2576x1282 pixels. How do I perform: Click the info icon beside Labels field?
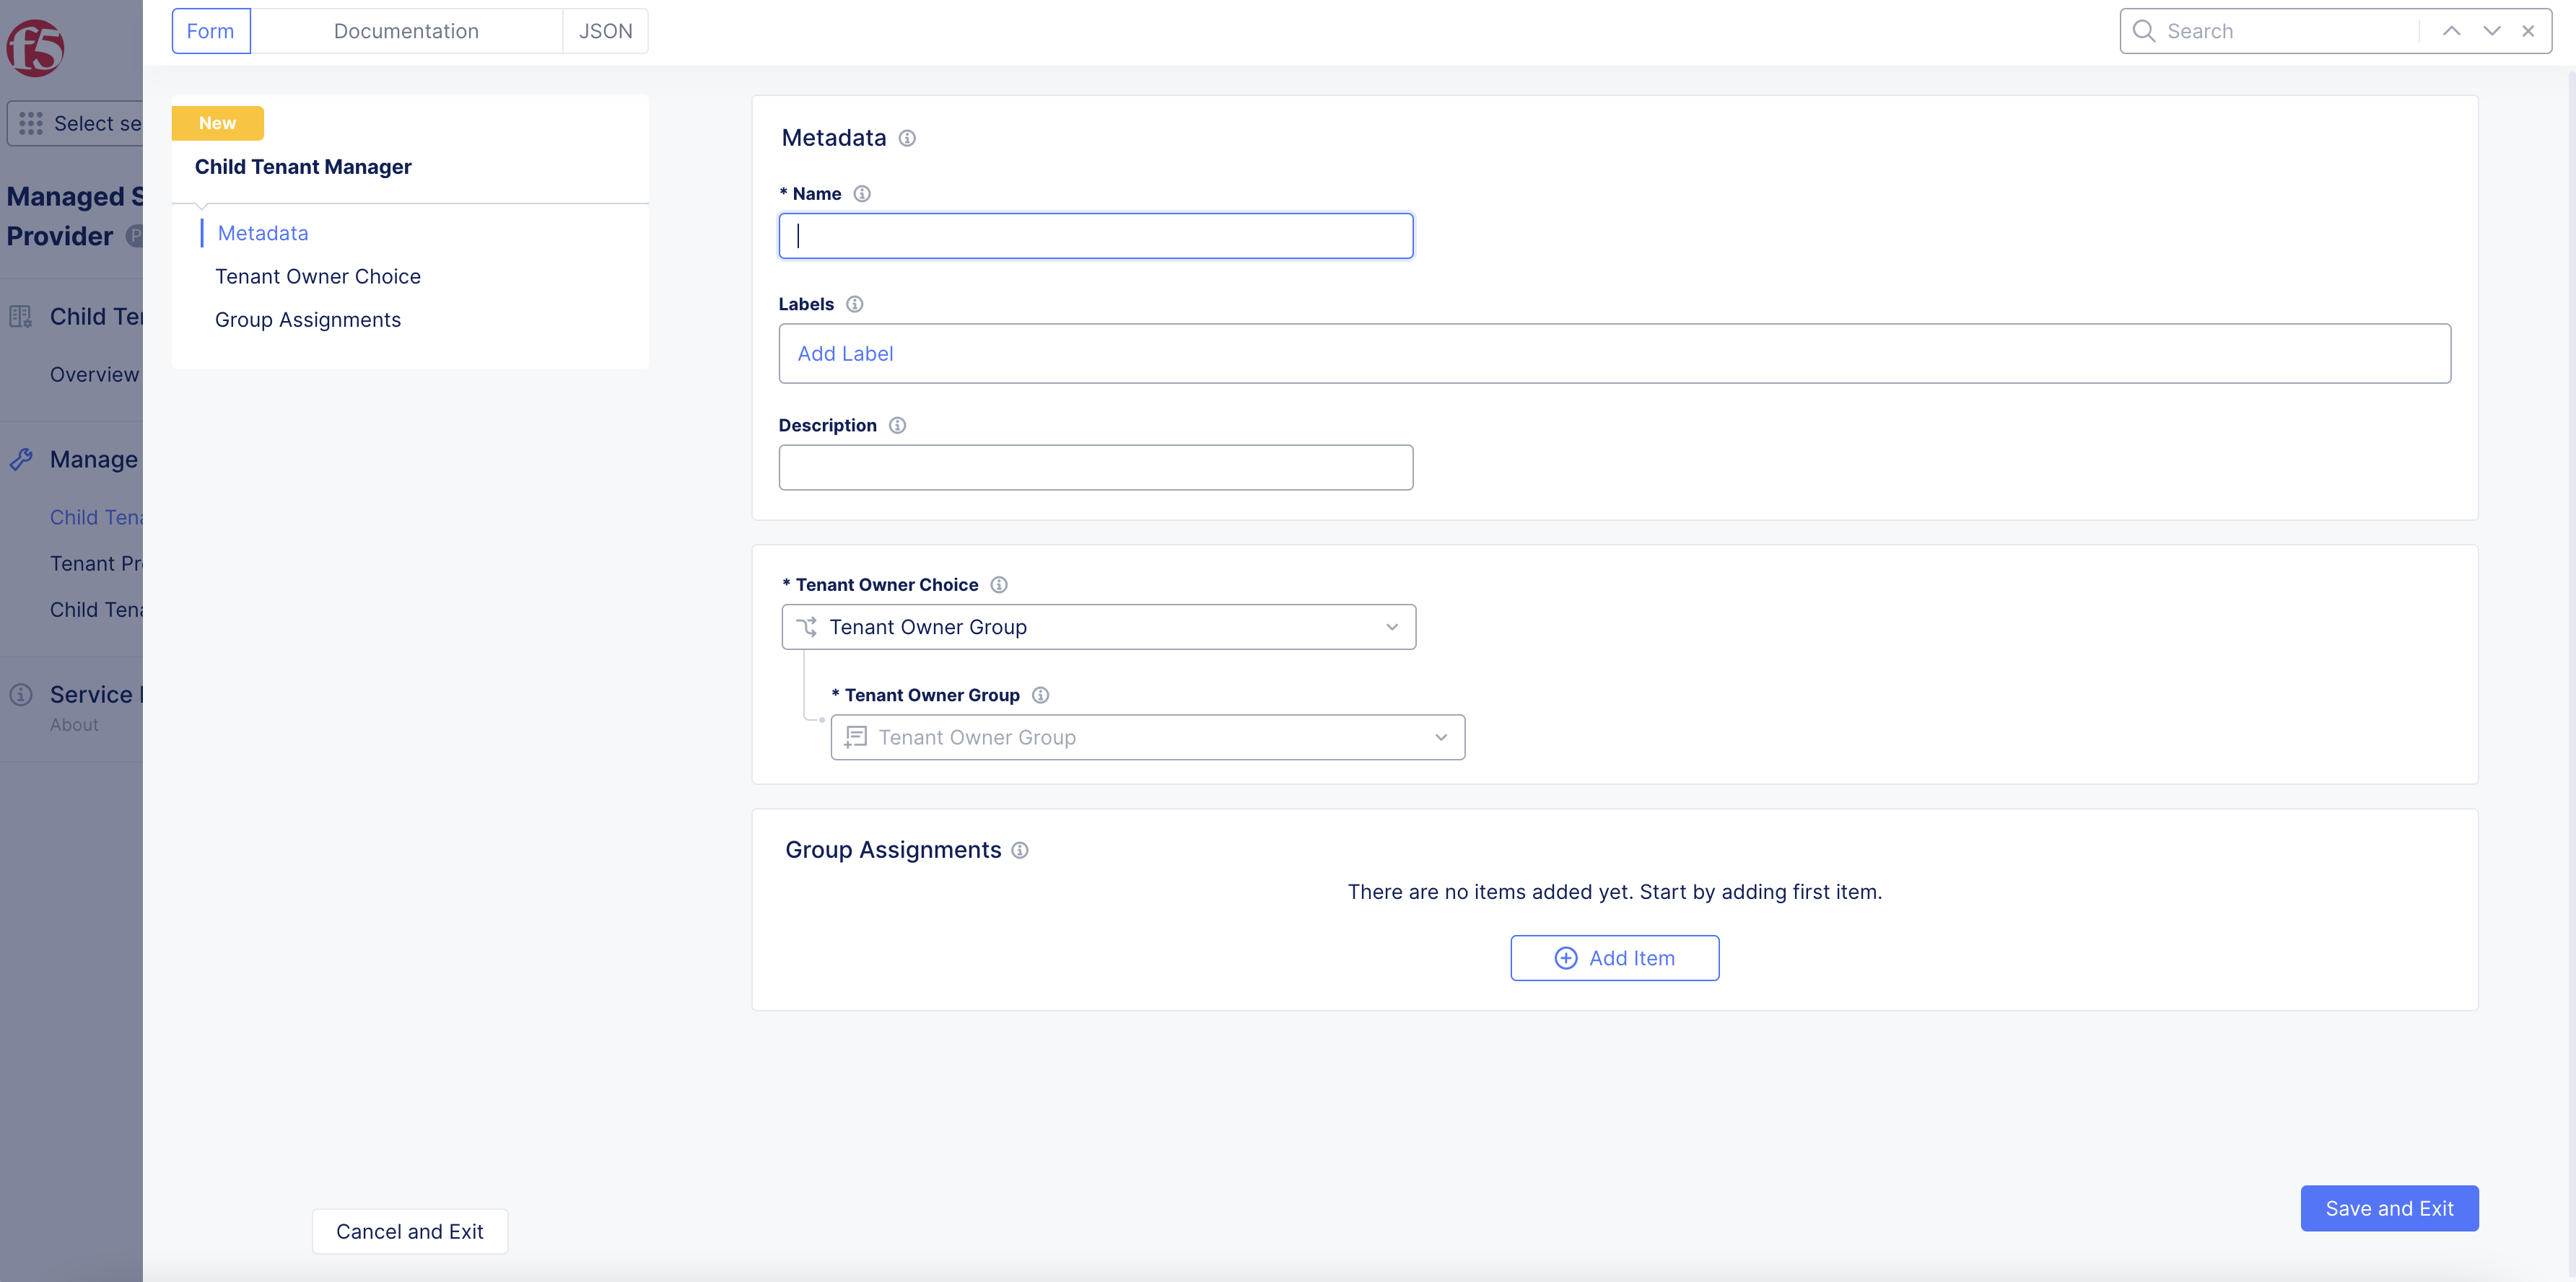[x=854, y=304]
